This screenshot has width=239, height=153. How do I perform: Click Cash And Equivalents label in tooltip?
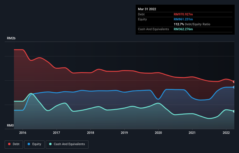(153, 29)
